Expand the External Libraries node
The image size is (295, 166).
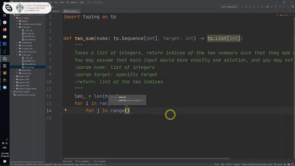point(12,92)
